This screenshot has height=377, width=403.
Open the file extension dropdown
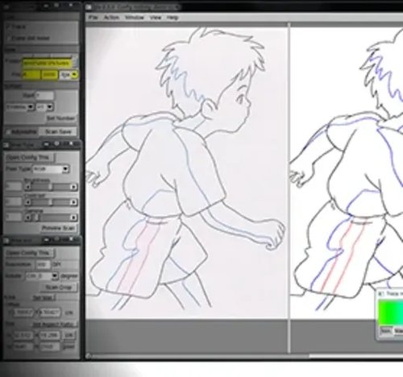69,75
